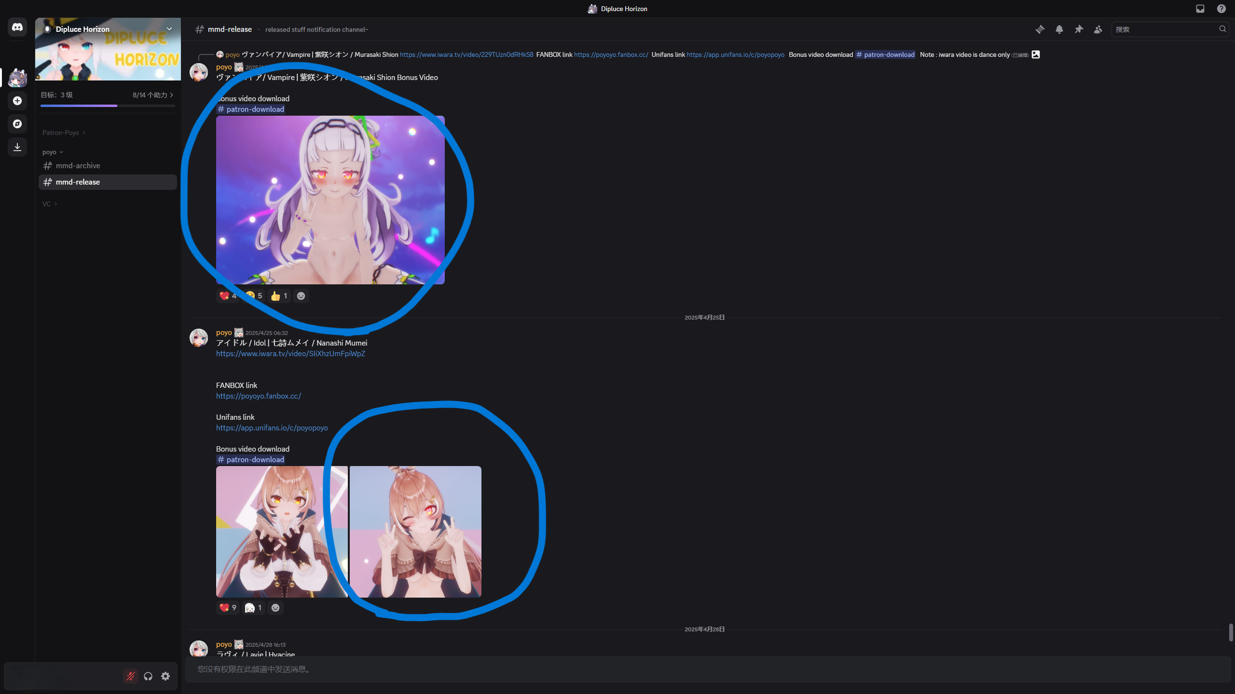Select the mmd-release channel
The image size is (1235, 694).
tap(78, 182)
